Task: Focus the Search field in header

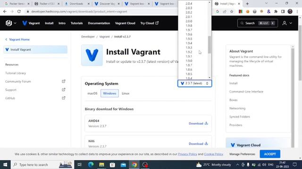Action: click(x=258, y=23)
